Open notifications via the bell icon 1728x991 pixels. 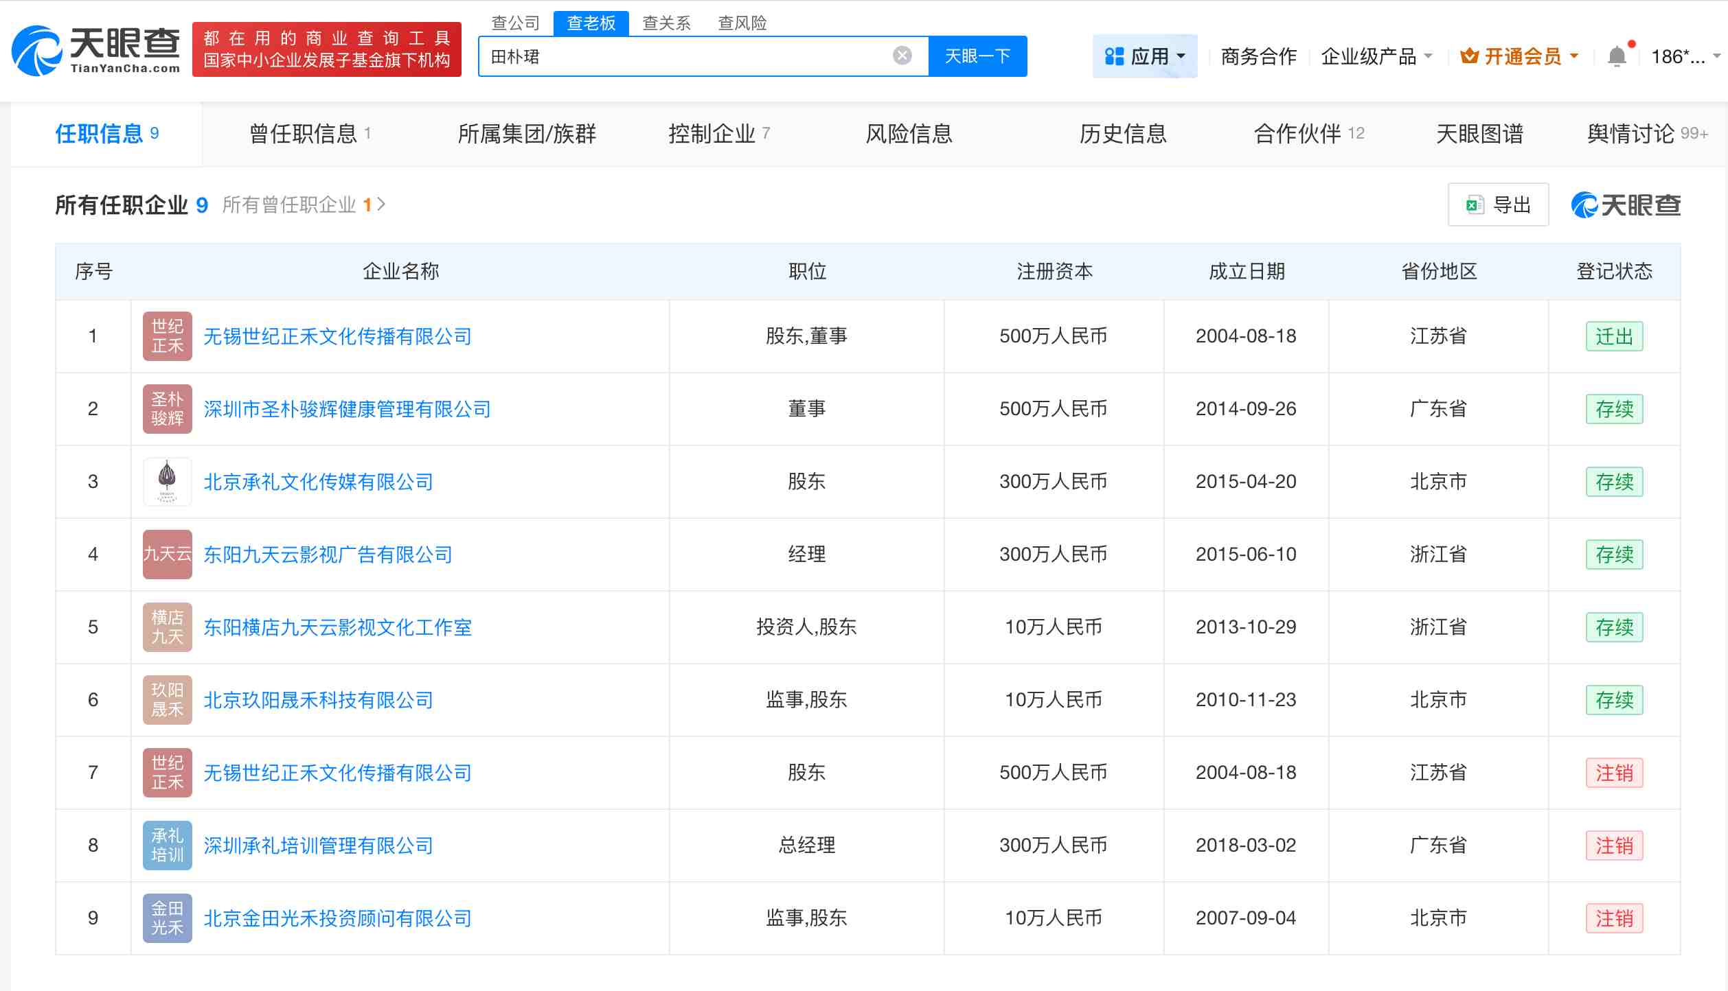1618,55
